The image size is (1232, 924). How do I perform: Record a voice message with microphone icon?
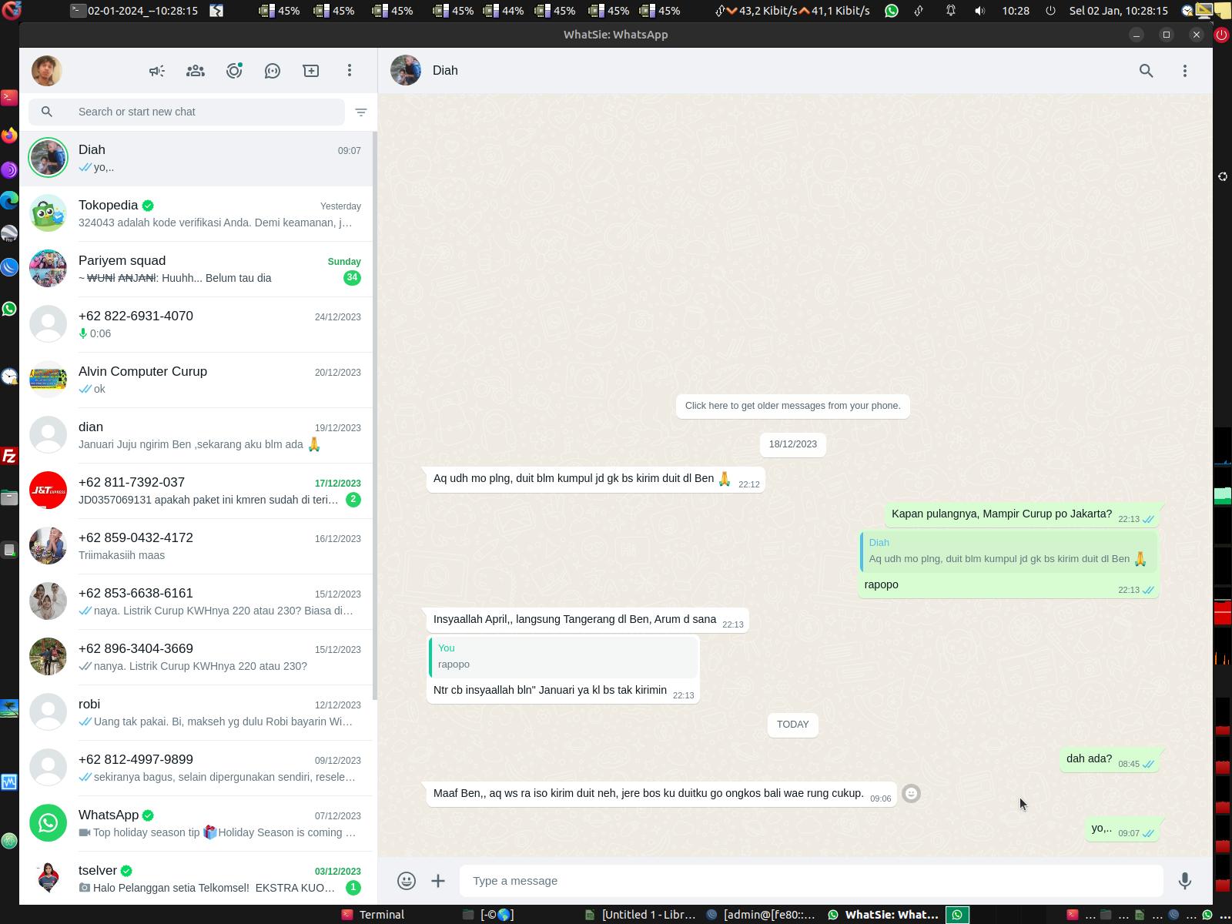[x=1185, y=881]
